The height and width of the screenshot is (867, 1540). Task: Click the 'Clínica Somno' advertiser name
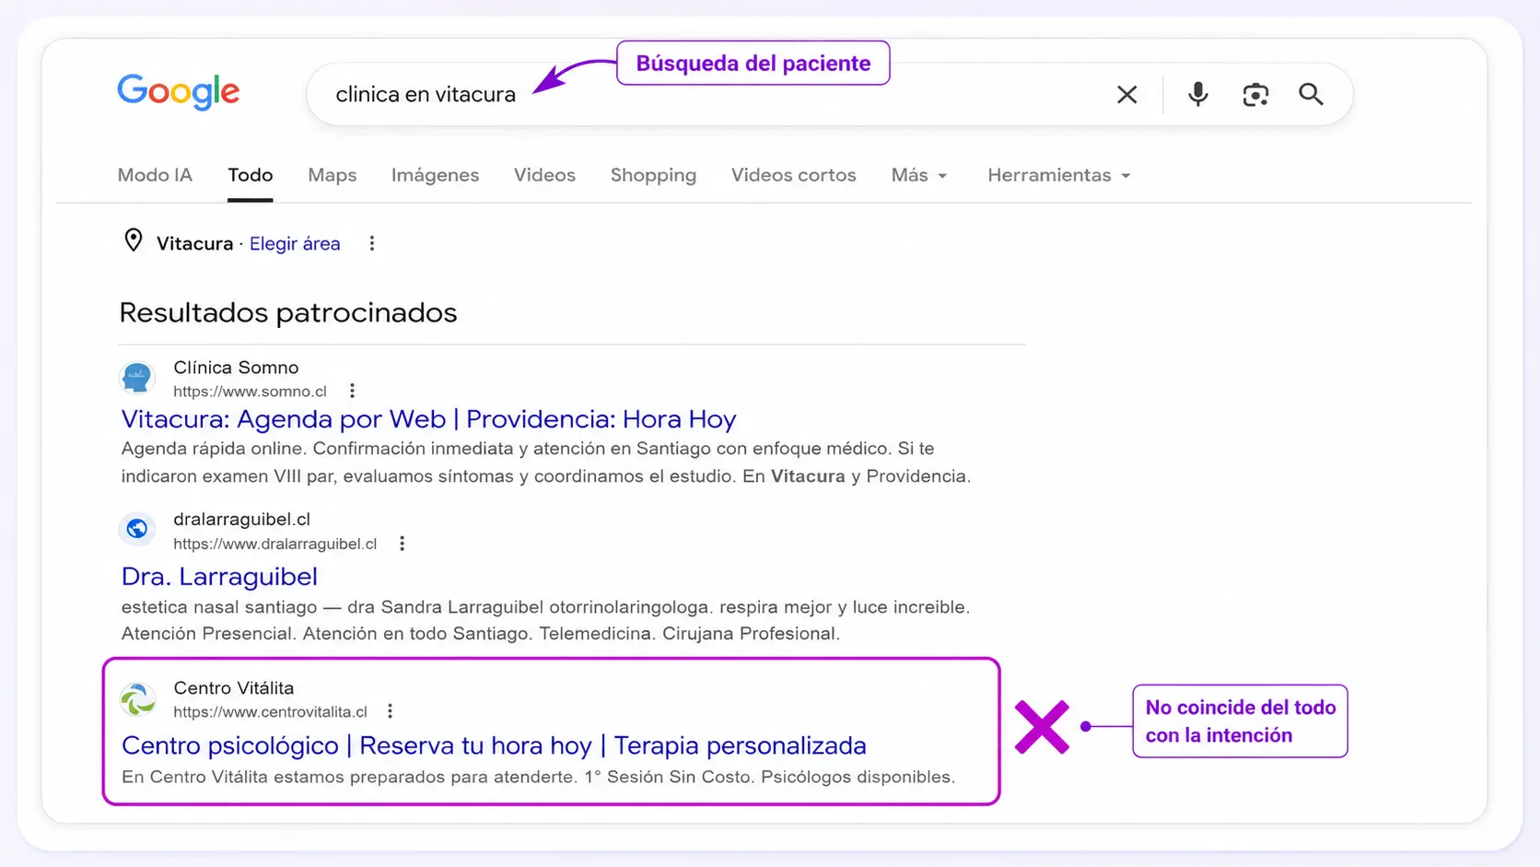tap(236, 368)
